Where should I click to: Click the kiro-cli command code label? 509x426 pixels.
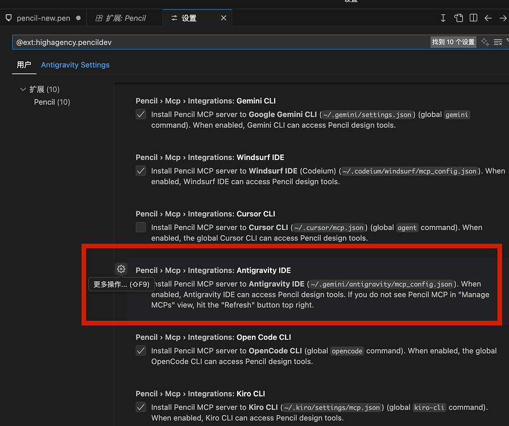click(x=429, y=407)
